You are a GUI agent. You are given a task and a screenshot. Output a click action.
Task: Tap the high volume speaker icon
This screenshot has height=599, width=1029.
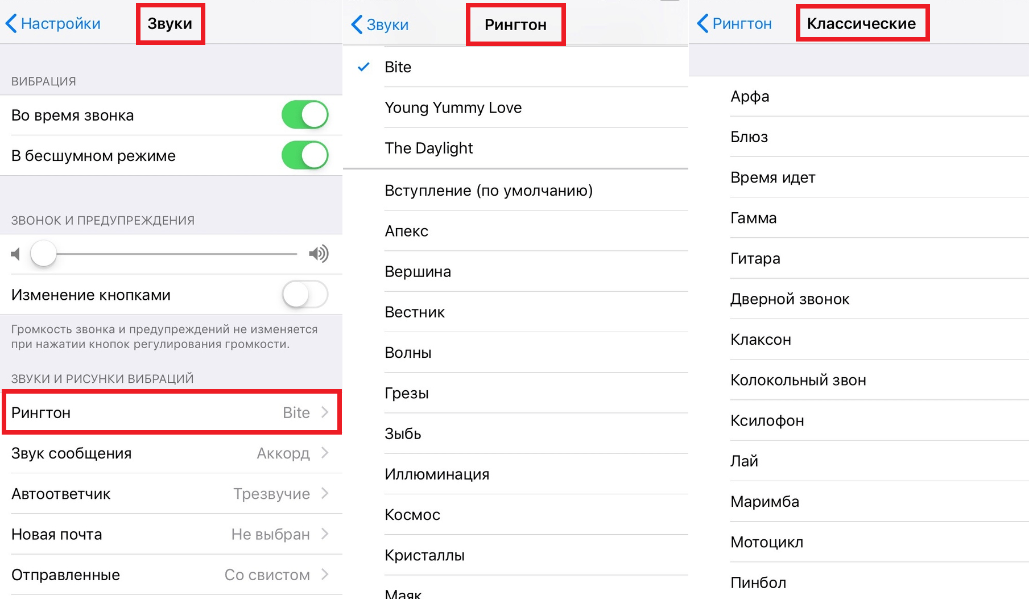point(319,253)
